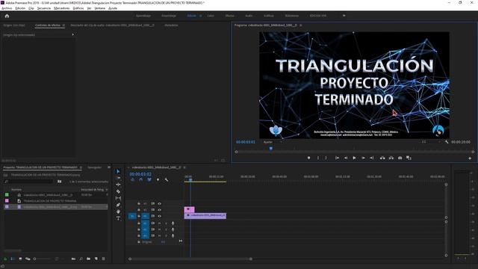
Task: Click the Find icon in project panel footer
Action: 81,259
